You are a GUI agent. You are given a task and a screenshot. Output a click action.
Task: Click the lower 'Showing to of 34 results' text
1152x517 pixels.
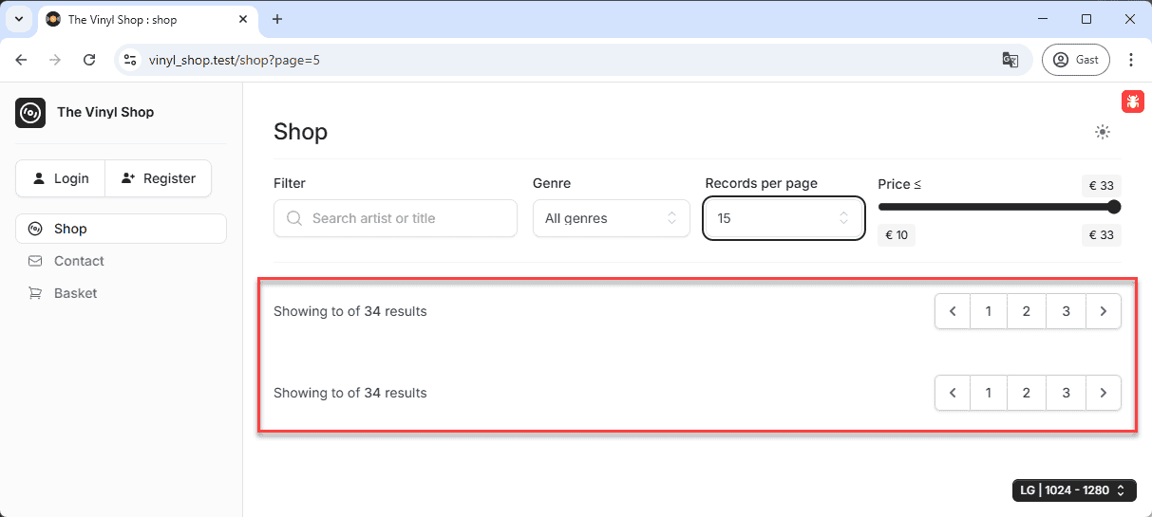350,393
